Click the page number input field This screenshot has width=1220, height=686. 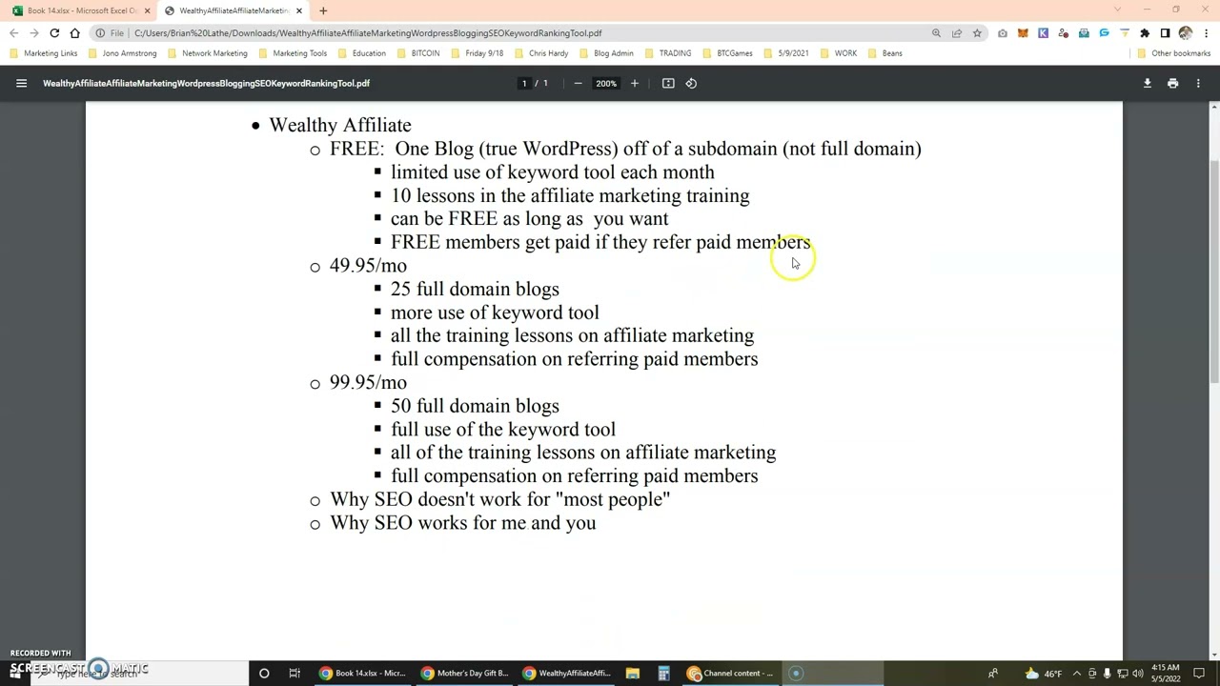point(524,83)
